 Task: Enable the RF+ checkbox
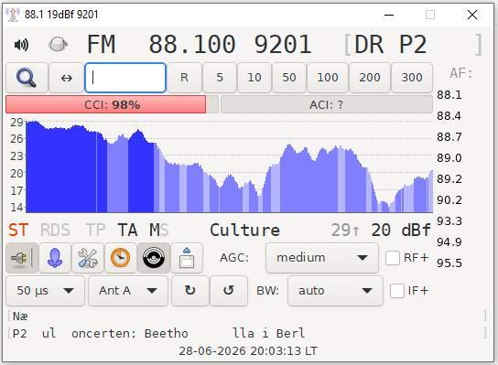click(x=393, y=258)
